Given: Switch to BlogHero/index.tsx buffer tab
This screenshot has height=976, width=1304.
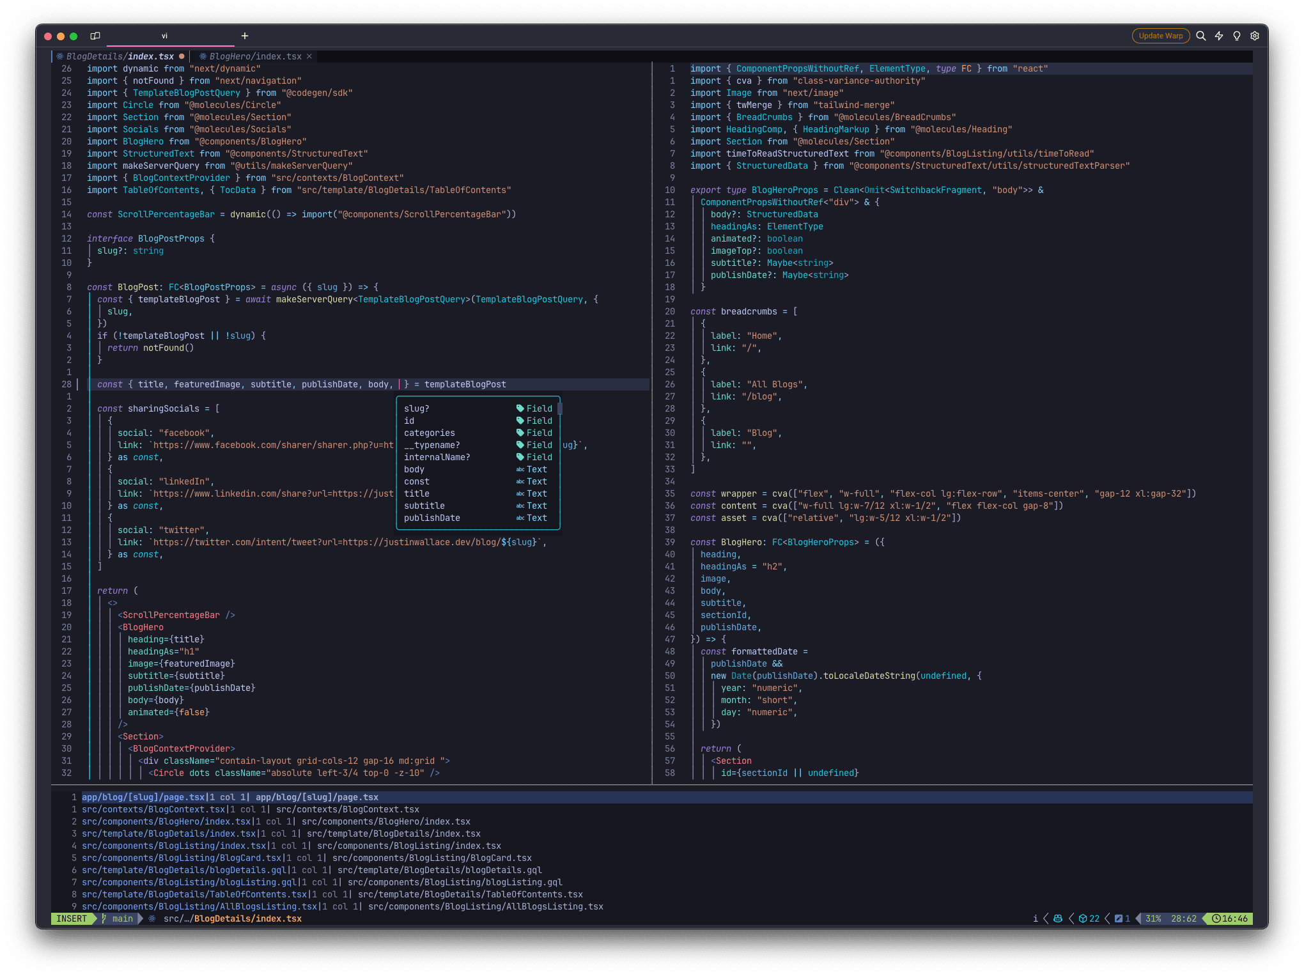Looking at the screenshot, I should (256, 56).
